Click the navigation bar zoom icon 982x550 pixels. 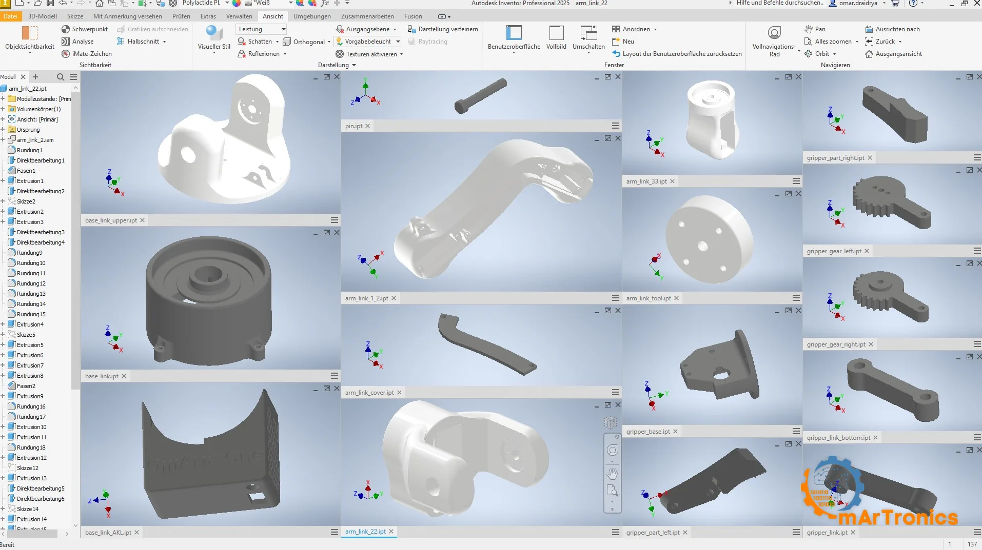pyautogui.click(x=613, y=491)
